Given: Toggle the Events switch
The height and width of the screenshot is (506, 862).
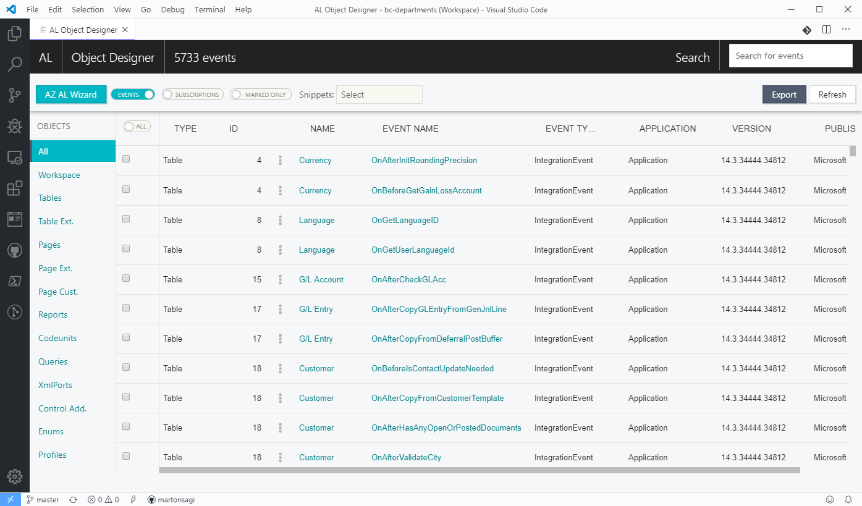Looking at the screenshot, I should tap(132, 95).
